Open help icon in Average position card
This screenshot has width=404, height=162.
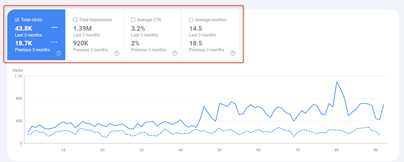click(233, 53)
